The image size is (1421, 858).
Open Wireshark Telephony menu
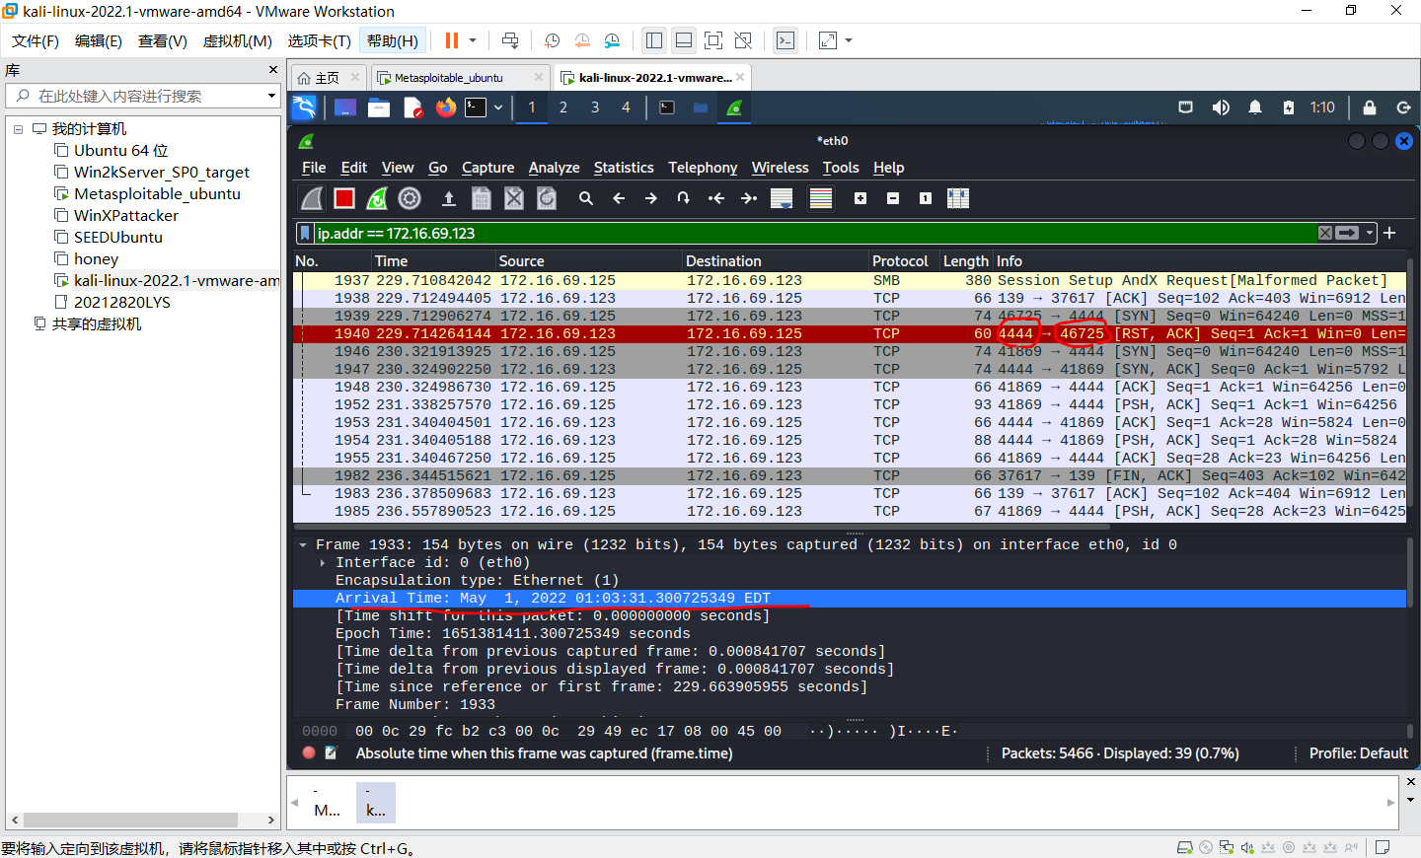[703, 168]
